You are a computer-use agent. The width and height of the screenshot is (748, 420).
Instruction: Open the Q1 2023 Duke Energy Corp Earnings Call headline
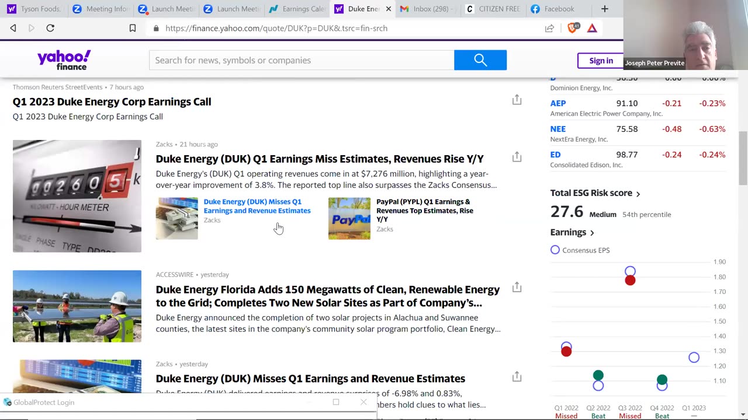click(112, 101)
